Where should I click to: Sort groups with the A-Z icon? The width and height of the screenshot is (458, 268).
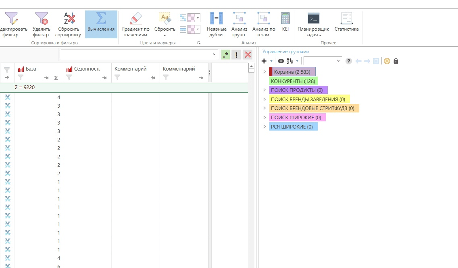290,61
